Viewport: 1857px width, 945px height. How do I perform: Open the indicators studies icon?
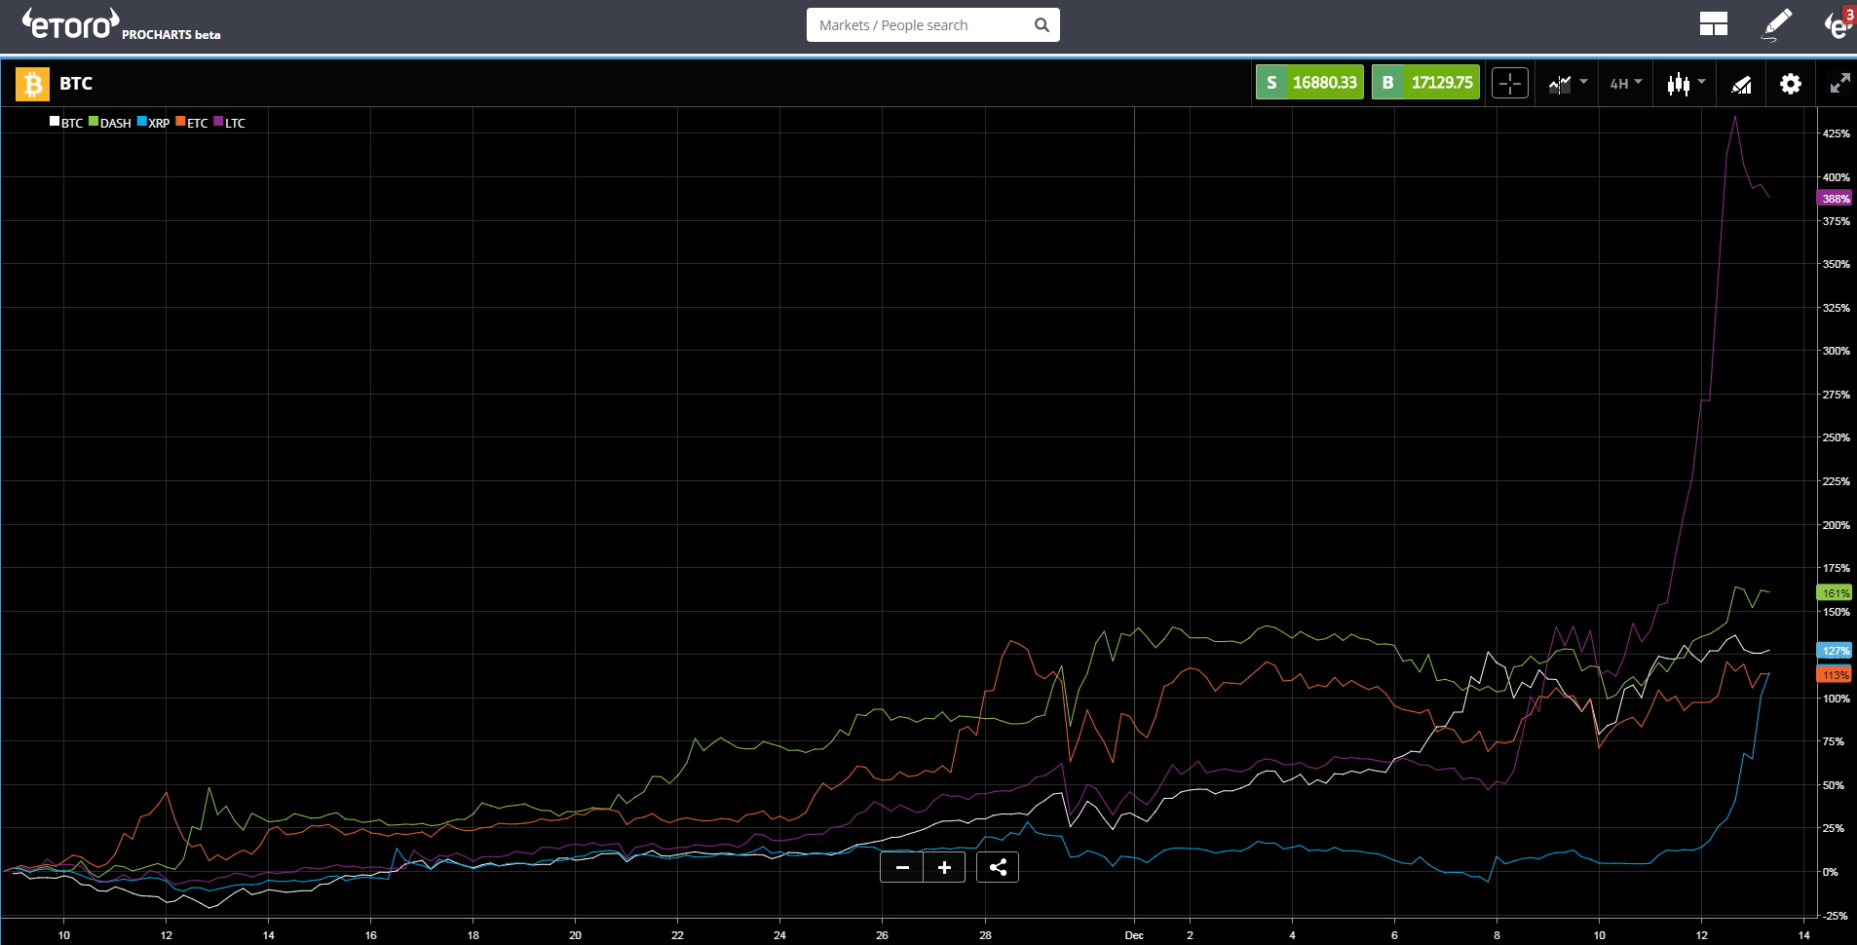1741,85
